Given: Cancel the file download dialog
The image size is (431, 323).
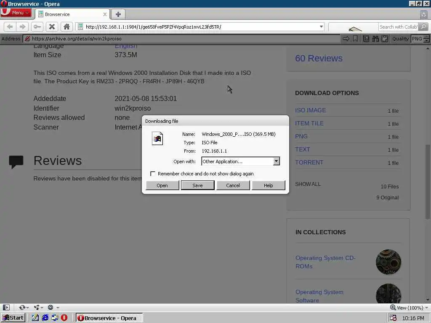Looking at the screenshot, I should (x=233, y=185).
